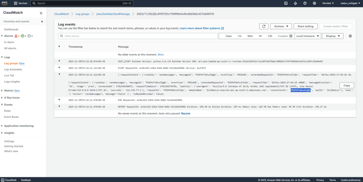
Task: Collapse the Events section
Action: point(2,105)
